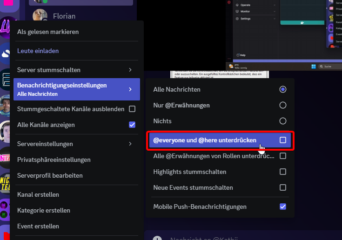Click the Leute einladen link
Image resolution: width=342 pixels, height=240 pixels.
38,51
